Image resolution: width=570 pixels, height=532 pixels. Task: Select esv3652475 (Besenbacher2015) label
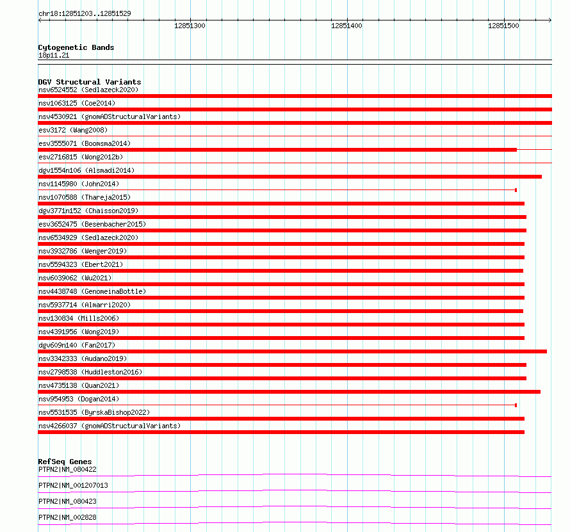pos(92,224)
